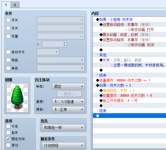Click the 路线... button
This screenshot has height=150, width=166.
pyautogui.click(x=69, y=94)
